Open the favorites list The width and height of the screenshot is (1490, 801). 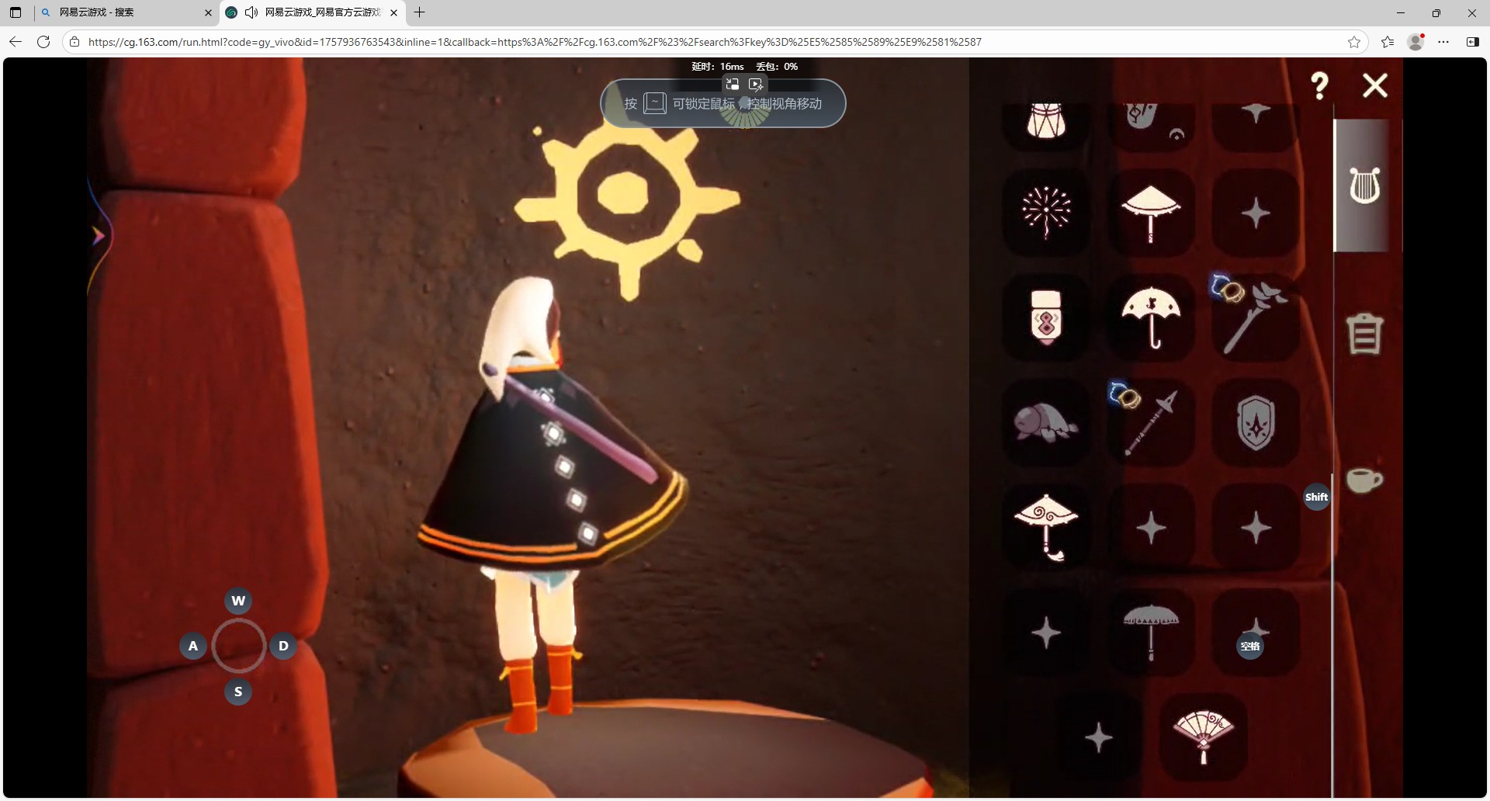pos(1388,42)
